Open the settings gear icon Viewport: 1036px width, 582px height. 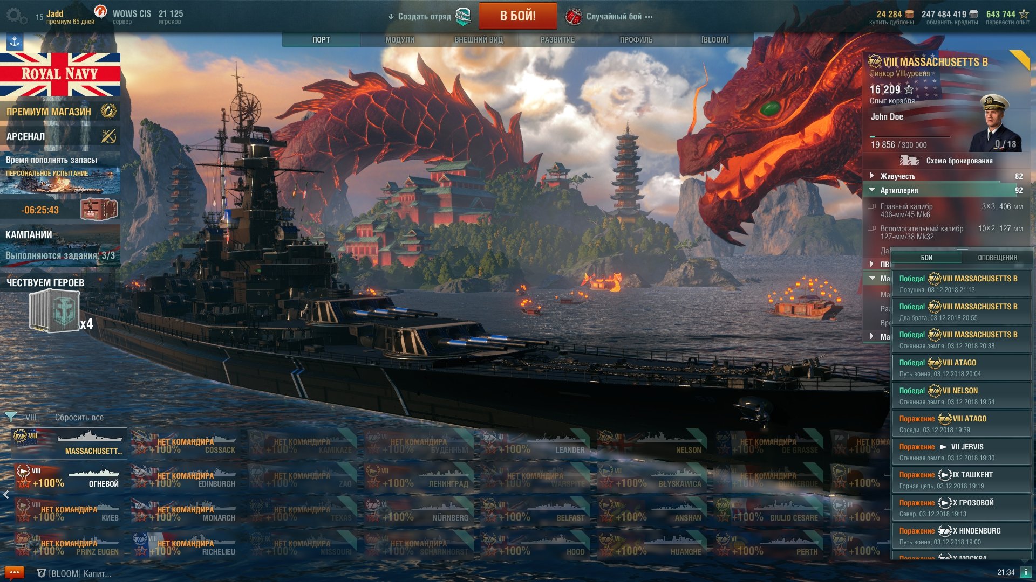coord(16,16)
